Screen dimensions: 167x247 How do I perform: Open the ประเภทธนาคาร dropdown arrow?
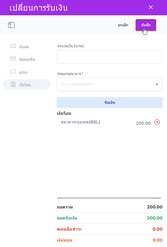tap(157, 84)
